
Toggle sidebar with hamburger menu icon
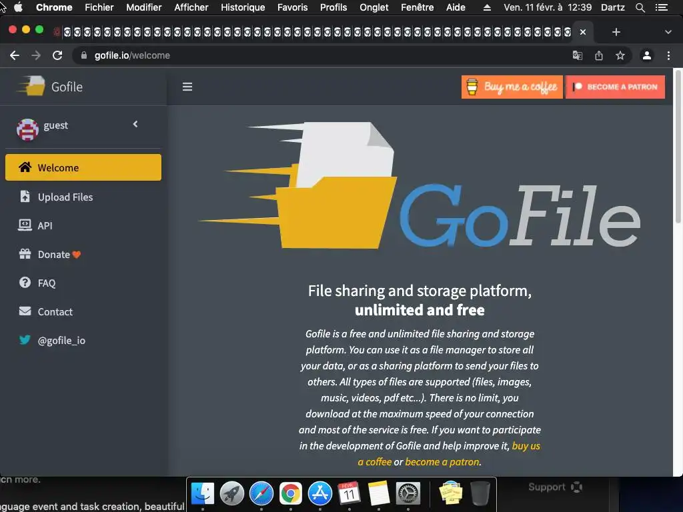click(187, 87)
